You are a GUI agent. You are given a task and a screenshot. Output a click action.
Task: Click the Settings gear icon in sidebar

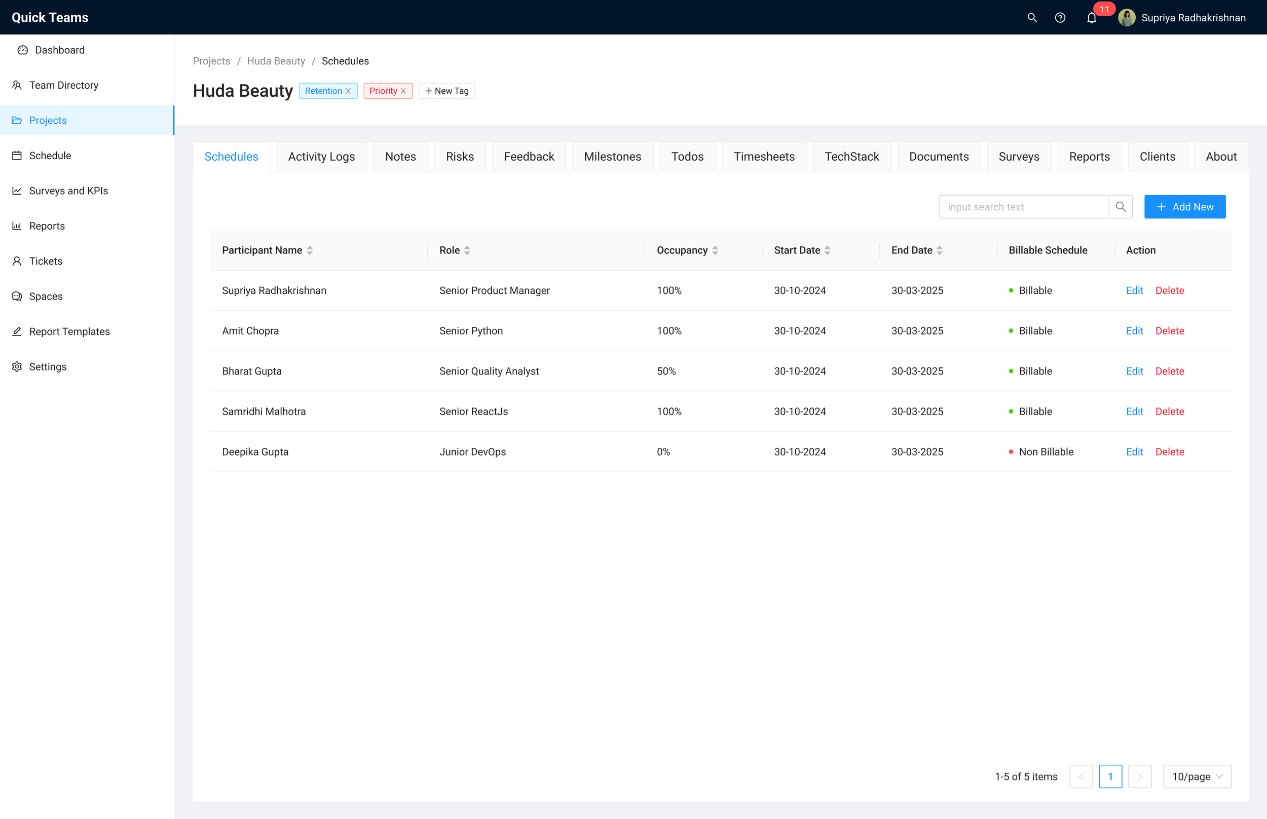click(17, 366)
